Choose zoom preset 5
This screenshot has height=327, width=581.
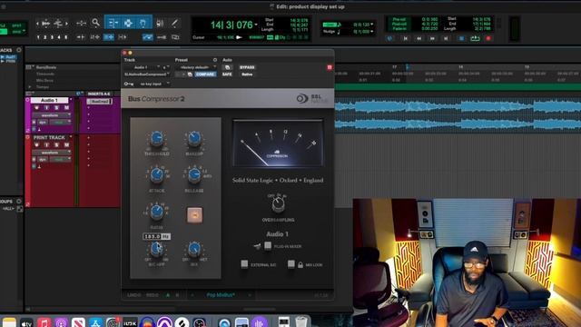66,37
